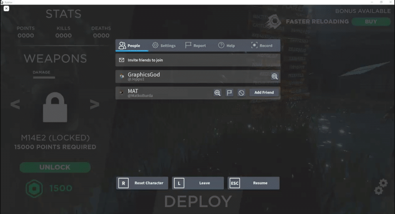Select MAT player avatar thumbnail
Screen dimensions: 395x214
tap(122, 93)
